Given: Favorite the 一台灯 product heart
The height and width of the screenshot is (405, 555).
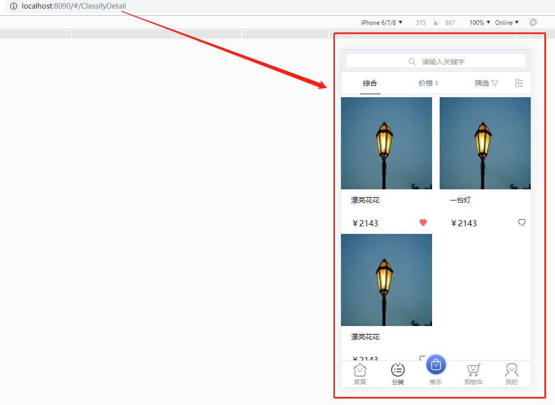Looking at the screenshot, I should point(522,223).
